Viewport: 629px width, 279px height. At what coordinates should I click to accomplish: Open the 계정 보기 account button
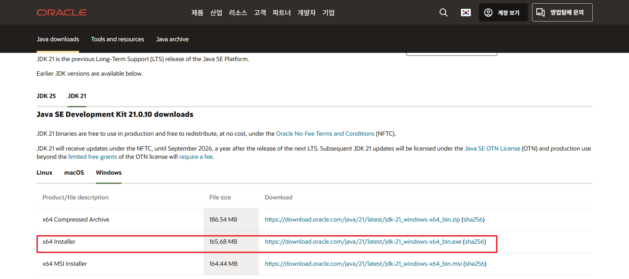(x=503, y=13)
